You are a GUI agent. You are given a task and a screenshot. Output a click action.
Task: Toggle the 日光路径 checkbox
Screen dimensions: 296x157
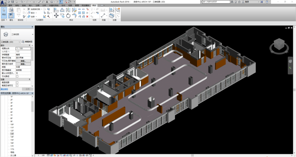click(x=17, y=76)
